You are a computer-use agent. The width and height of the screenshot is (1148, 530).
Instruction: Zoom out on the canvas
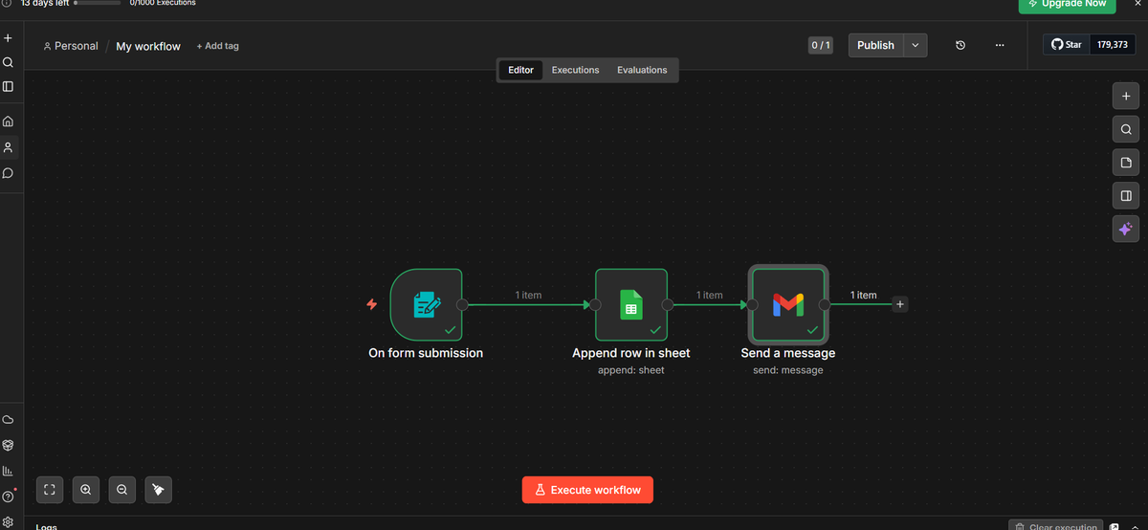122,490
